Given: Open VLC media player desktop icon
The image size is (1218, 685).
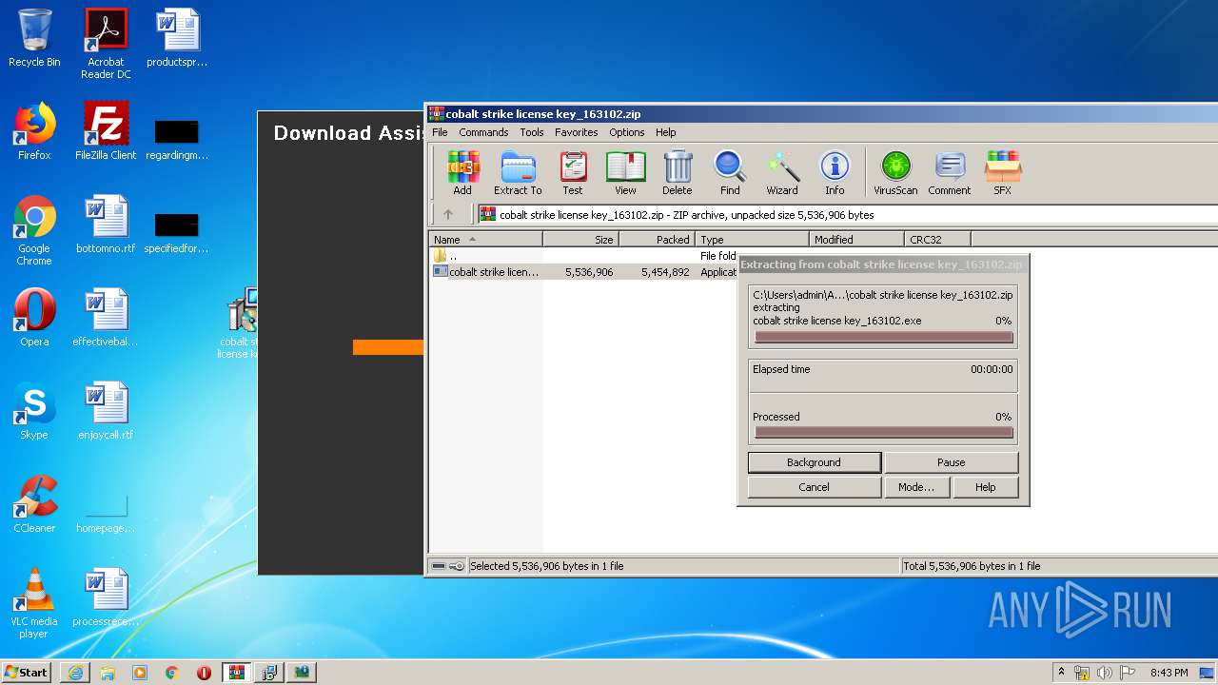Looking at the screenshot, I should tap(34, 604).
